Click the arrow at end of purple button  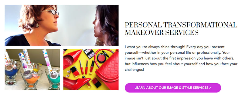(210, 88)
